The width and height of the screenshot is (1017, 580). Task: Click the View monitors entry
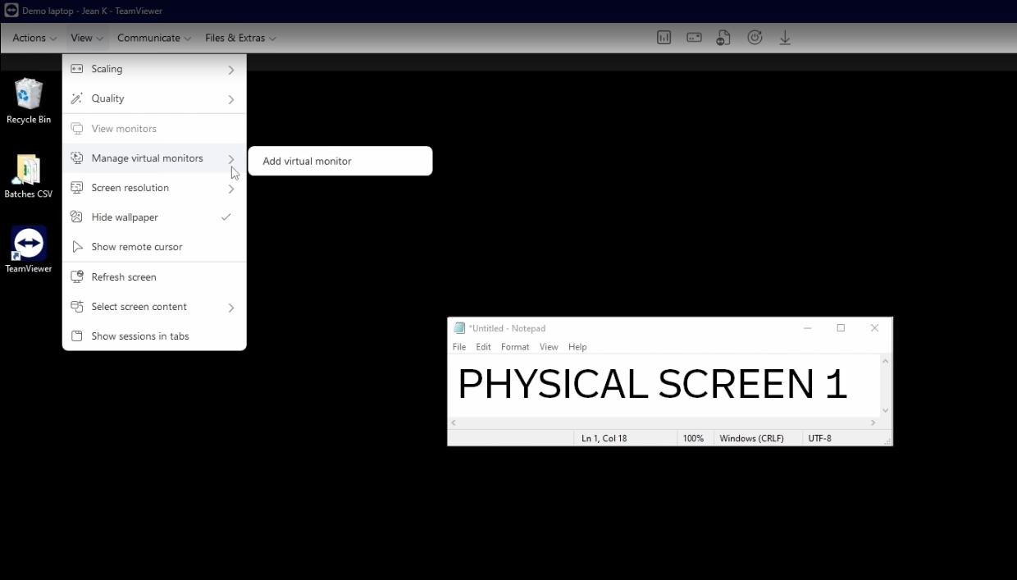[x=154, y=129]
